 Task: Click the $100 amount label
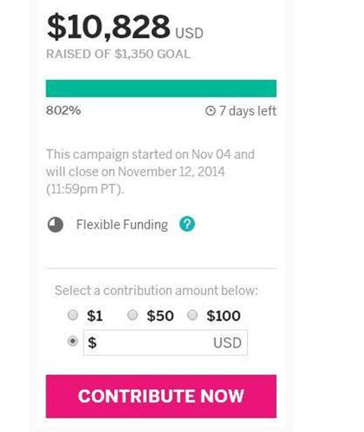[x=224, y=316]
